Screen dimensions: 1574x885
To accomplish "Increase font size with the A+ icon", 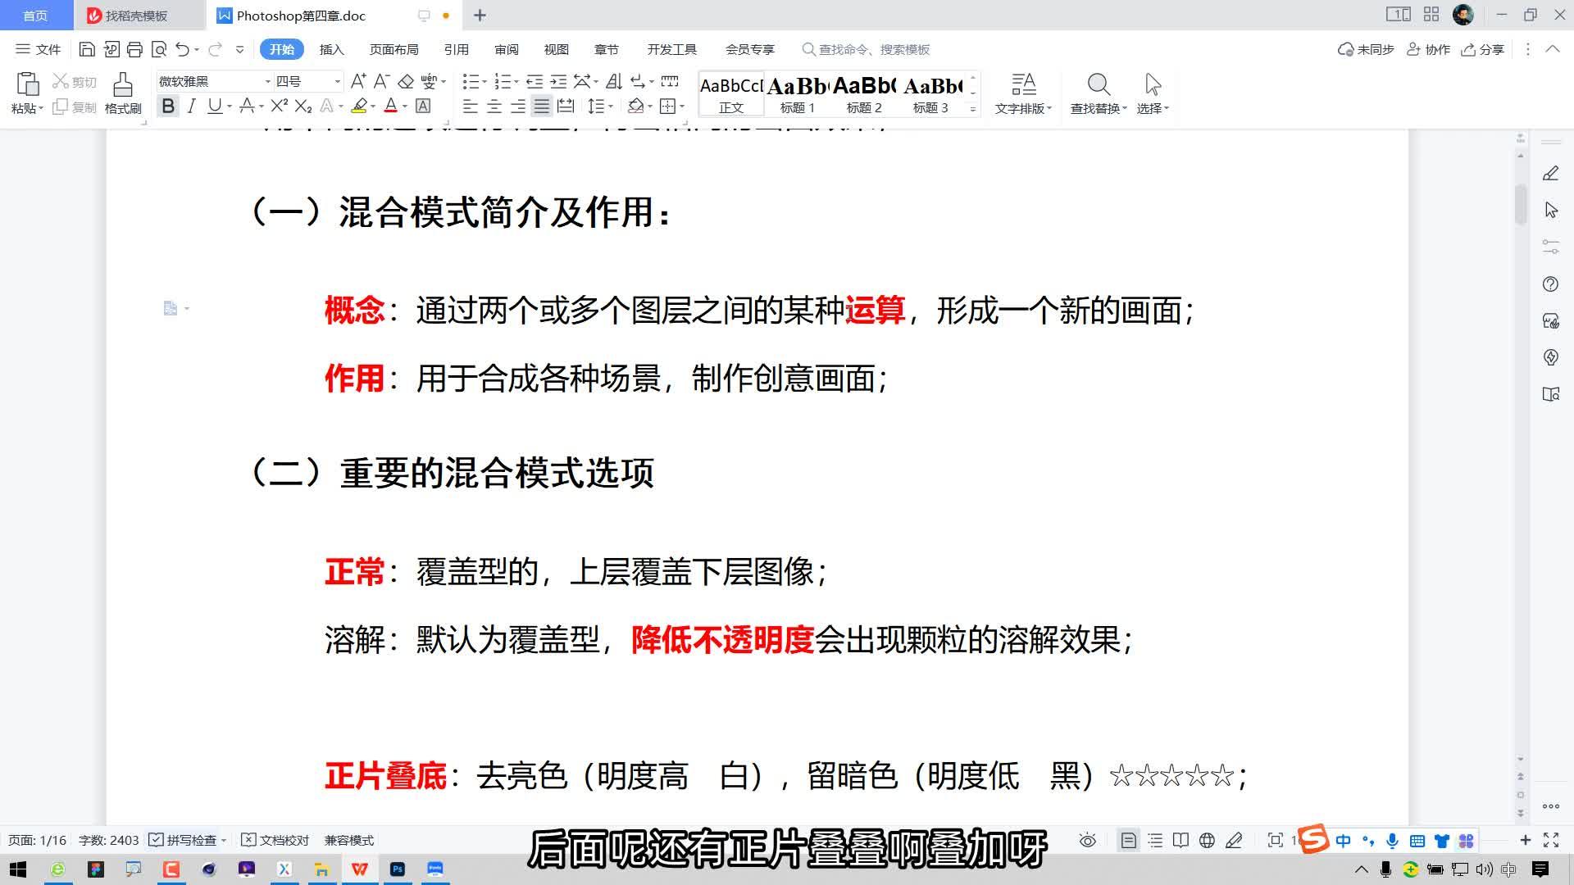I will [x=358, y=81].
